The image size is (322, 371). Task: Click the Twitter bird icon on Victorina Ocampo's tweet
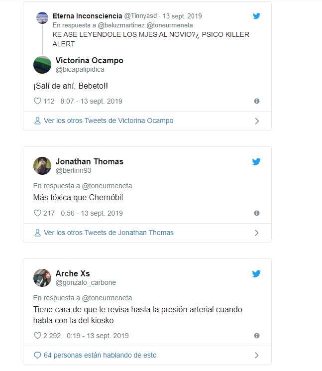pyautogui.click(x=256, y=16)
